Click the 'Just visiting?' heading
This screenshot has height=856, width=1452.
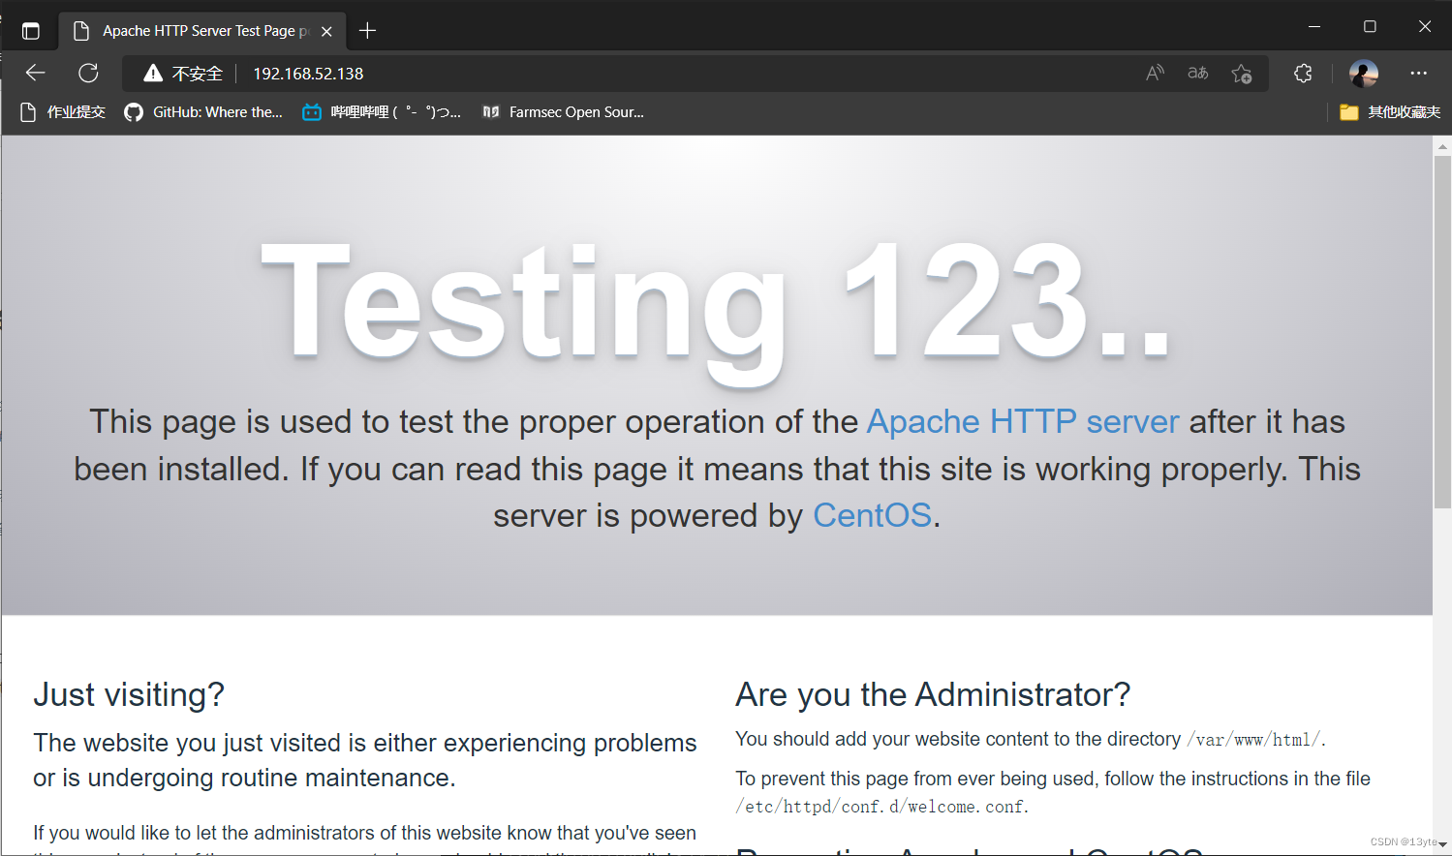(129, 694)
